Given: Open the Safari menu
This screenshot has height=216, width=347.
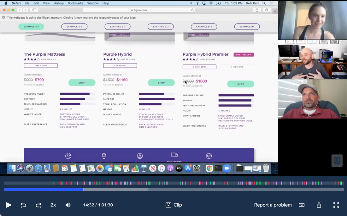Looking at the screenshot, I should [x=16, y=3].
